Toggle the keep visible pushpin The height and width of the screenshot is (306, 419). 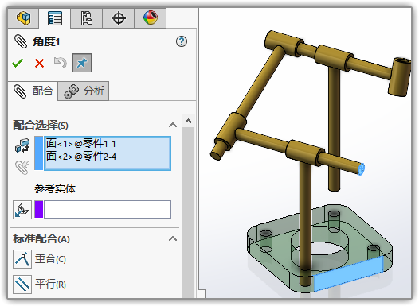[x=82, y=63]
